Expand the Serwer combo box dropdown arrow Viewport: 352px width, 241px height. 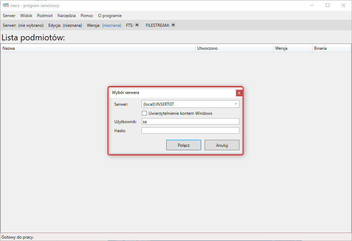coord(236,104)
